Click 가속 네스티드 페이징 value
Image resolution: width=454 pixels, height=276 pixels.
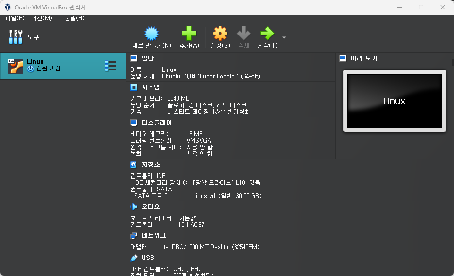[x=209, y=112]
